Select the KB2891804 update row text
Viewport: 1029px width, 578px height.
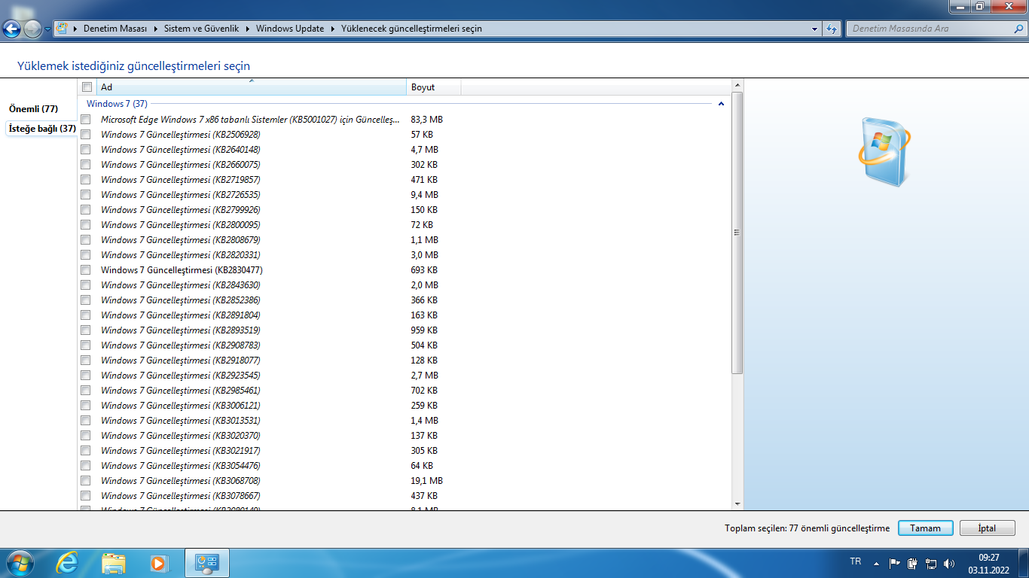181,315
